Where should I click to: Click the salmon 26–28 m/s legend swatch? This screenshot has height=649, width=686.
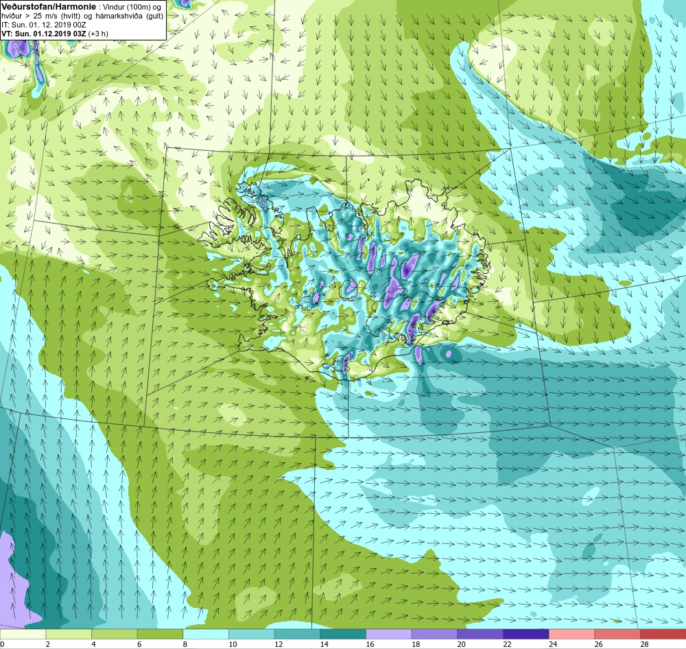[617, 634]
